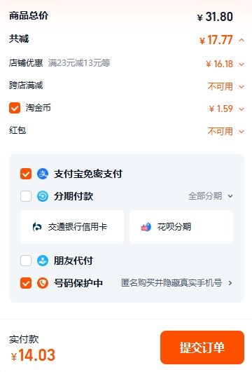
Task: Enable the 分期付款 checkbox
Action: pyautogui.click(x=26, y=196)
